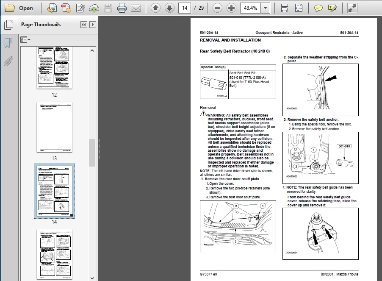Click the fit width scrolling icon

(285, 8)
